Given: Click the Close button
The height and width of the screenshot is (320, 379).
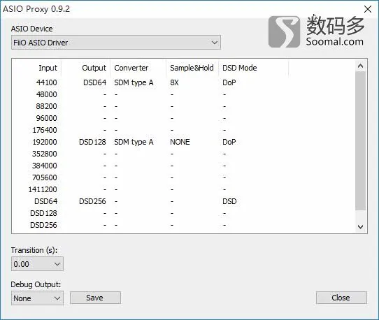Looking at the screenshot, I should coord(341,298).
